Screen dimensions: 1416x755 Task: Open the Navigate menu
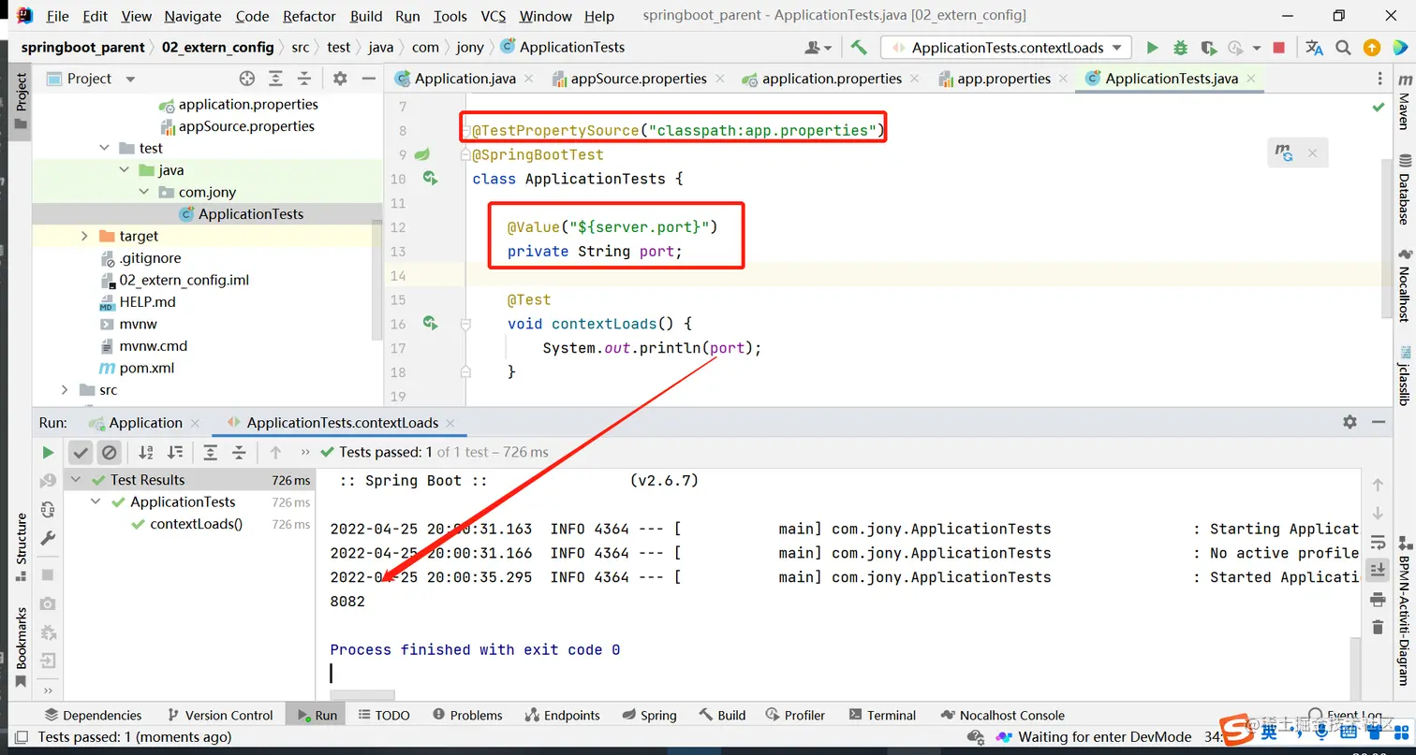[193, 16]
